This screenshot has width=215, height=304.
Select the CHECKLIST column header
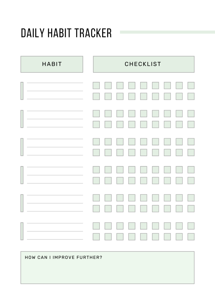coord(144,64)
